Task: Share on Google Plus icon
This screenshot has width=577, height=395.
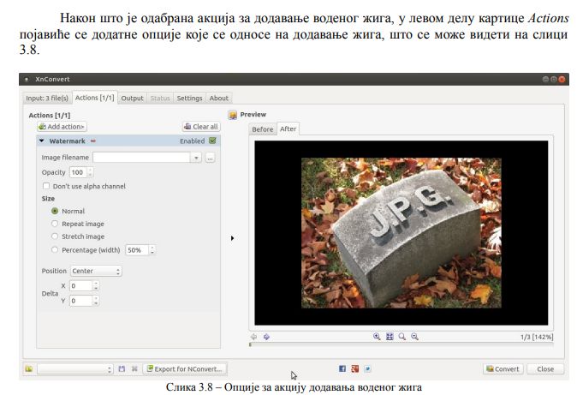Action: (x=354, y=368)
